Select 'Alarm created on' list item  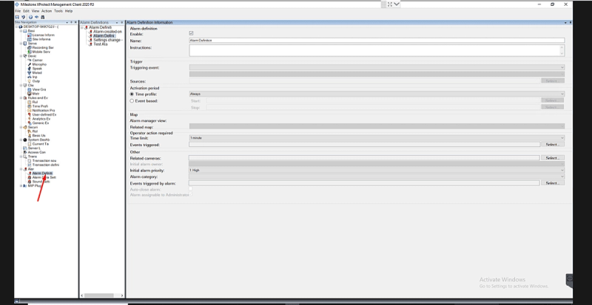[107, 32]
